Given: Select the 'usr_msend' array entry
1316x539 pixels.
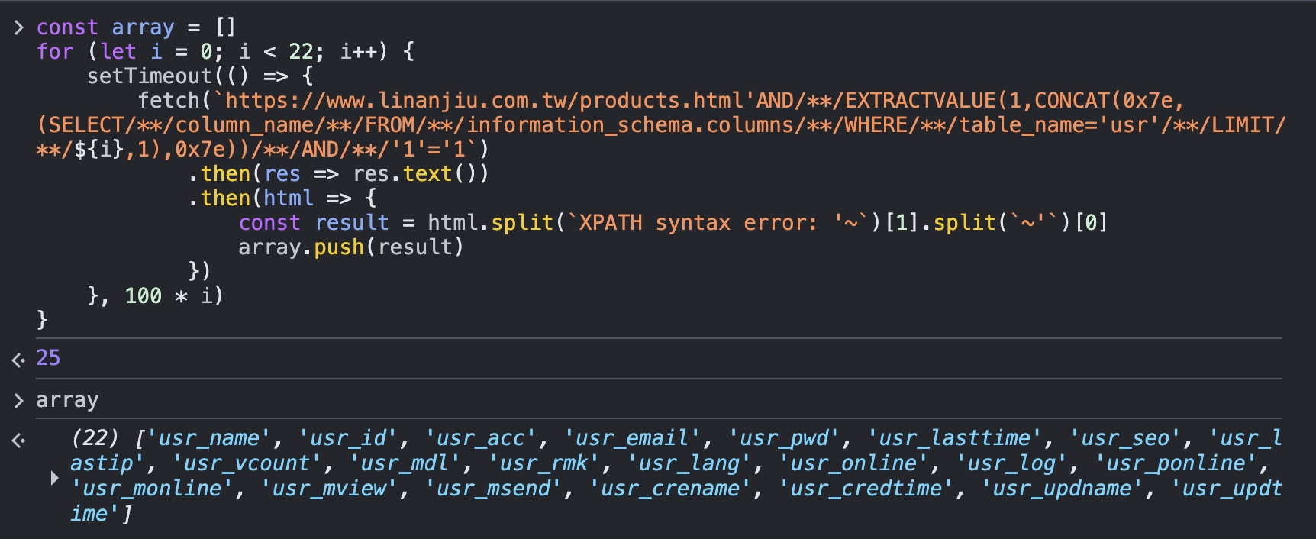Looking at the screenshot, I should 493,489.
